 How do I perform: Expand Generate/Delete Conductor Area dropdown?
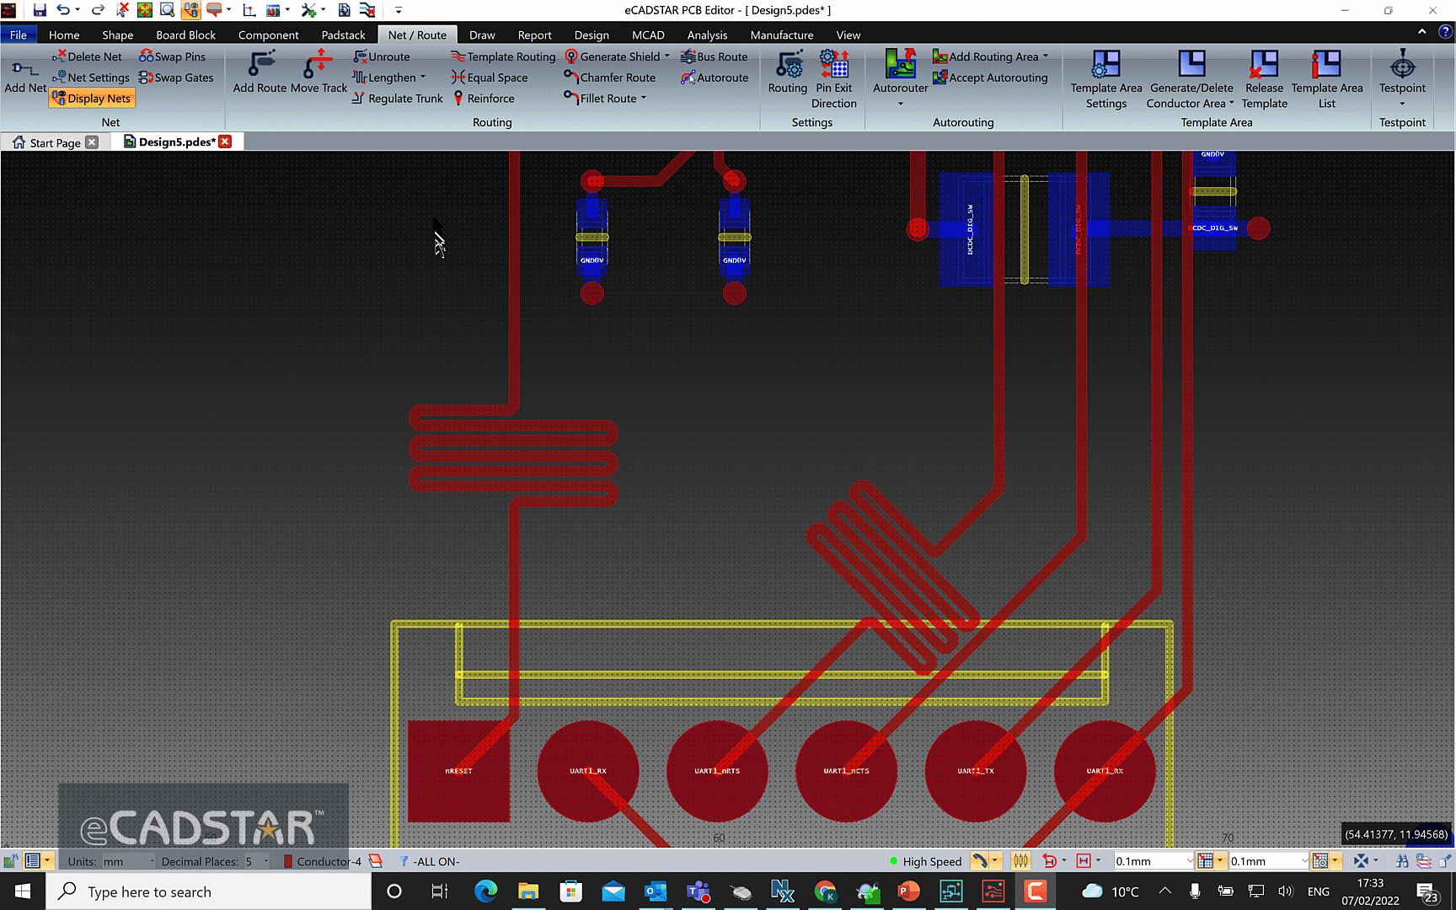tap(1232, 104)
